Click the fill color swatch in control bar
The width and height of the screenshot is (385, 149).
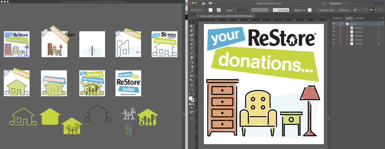211,10
